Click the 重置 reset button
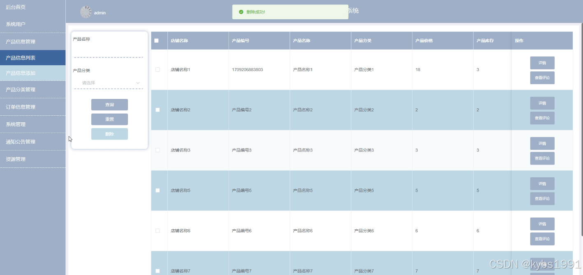 coord(109,119)
